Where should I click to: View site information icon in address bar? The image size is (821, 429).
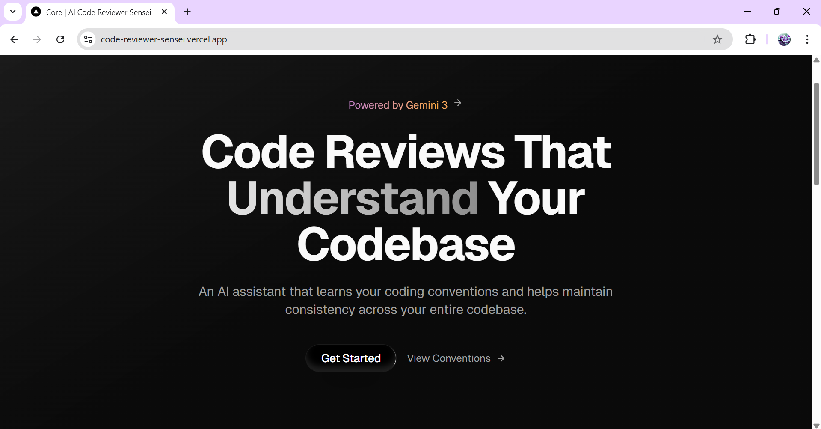88,39
